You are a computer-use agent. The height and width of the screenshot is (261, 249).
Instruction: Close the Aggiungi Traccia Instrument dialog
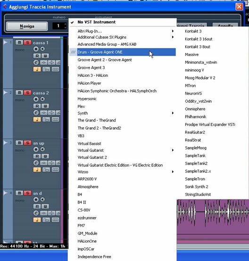tap(239, 7)
